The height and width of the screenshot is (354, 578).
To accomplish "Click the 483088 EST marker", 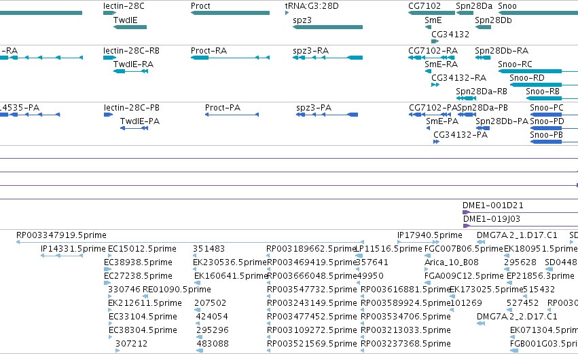I will click(x=200, y=351).
